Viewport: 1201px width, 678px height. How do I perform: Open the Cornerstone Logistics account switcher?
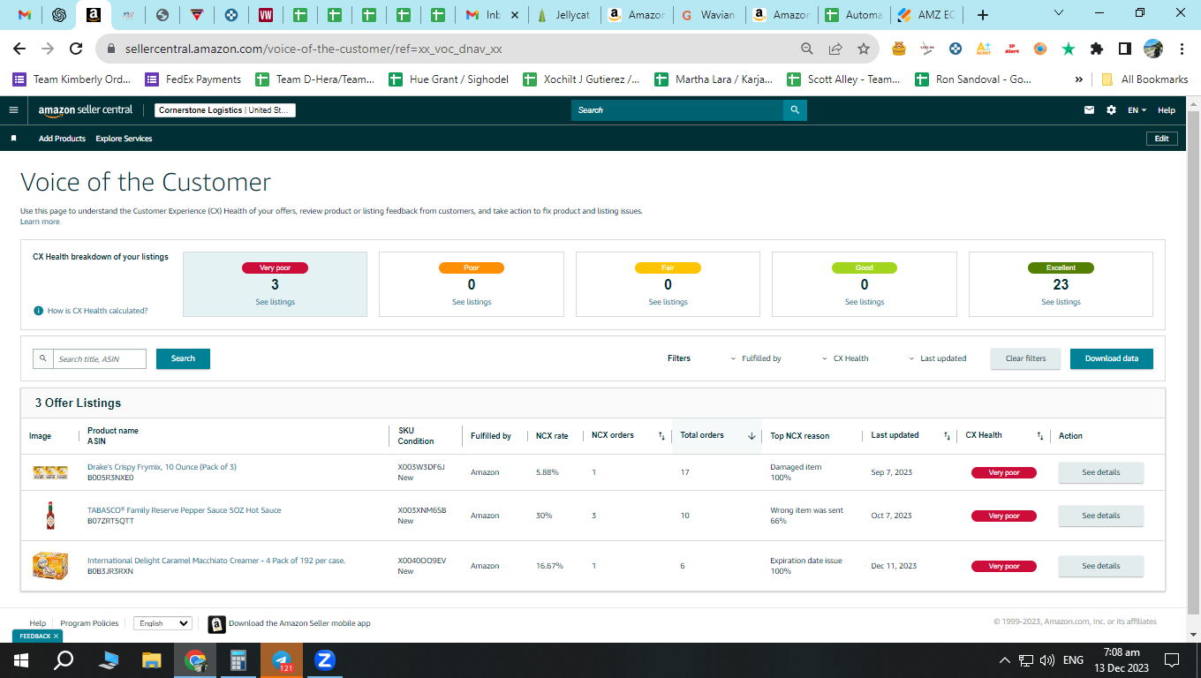click(x=225, y=110)
